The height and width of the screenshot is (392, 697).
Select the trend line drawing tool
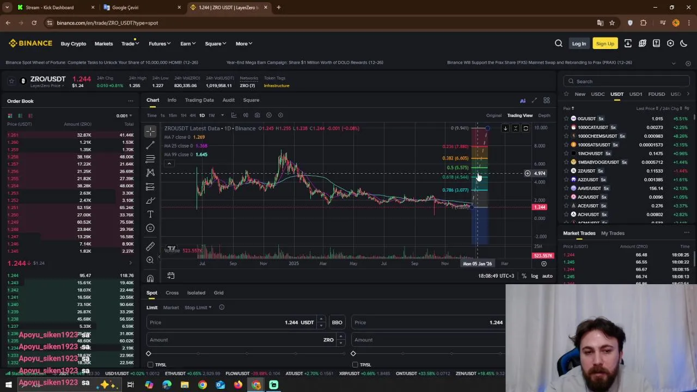[150, 145]
